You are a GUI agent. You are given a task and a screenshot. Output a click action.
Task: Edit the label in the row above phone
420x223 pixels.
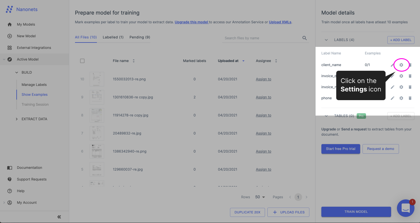point(393,87)
